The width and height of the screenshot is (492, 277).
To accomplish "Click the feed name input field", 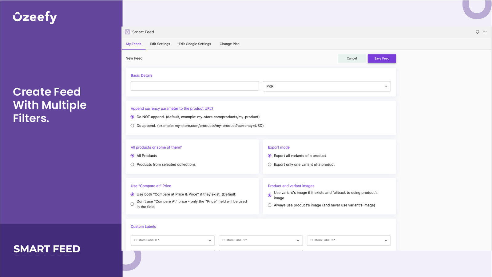I will [x=194, y=86].
